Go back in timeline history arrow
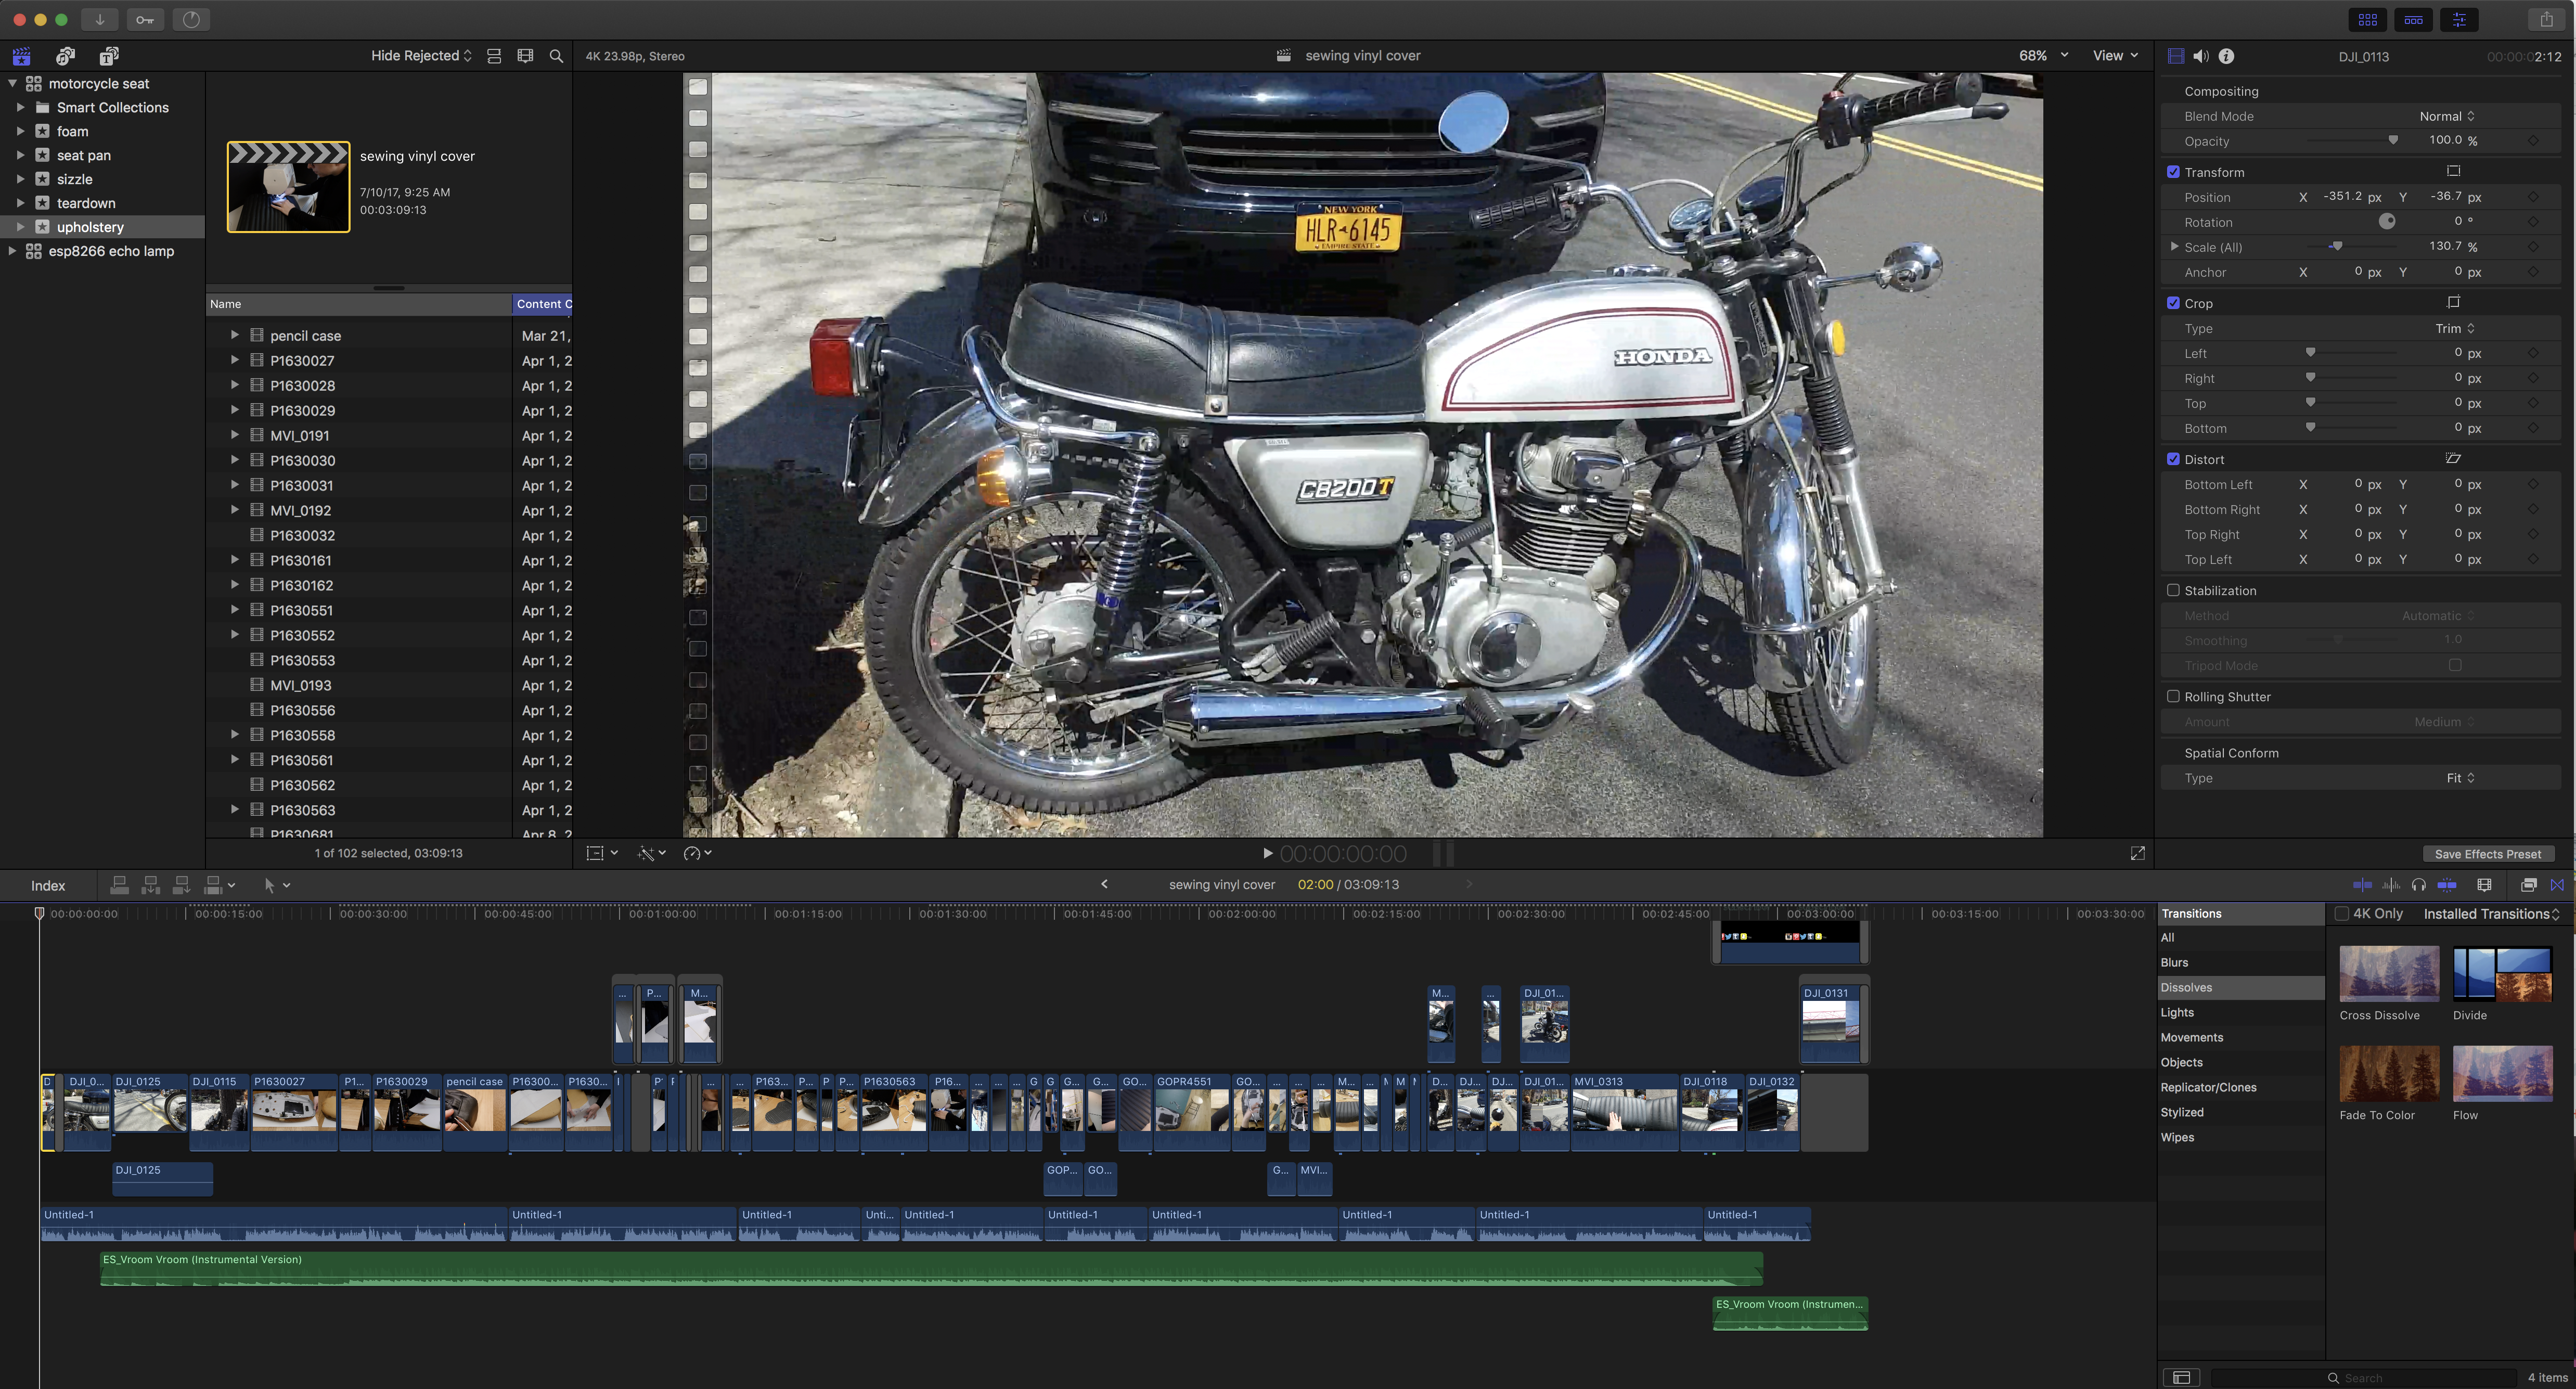The image size is (2576, 1389). tap(1104, 884)
